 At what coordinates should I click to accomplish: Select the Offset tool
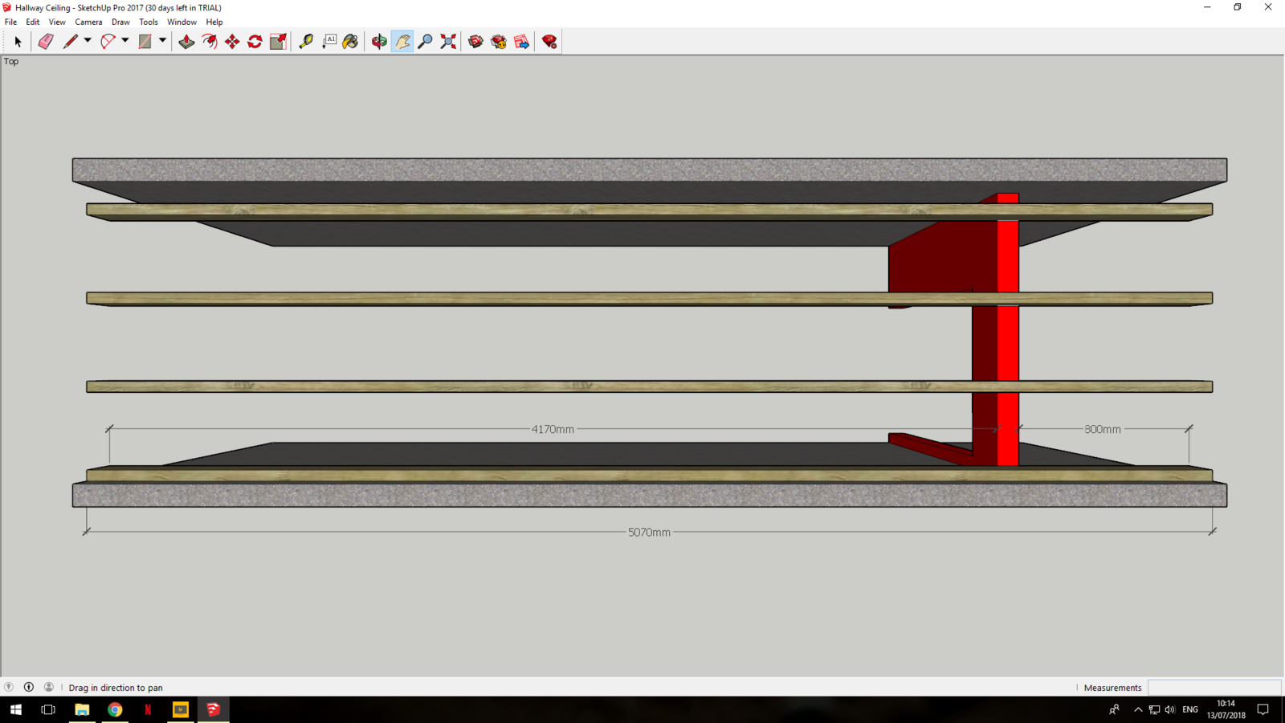[210, 42]
